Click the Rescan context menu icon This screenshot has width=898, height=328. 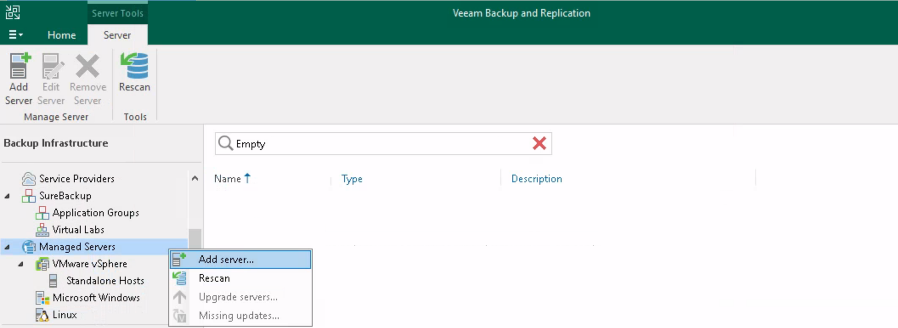[x=179, y=278]
